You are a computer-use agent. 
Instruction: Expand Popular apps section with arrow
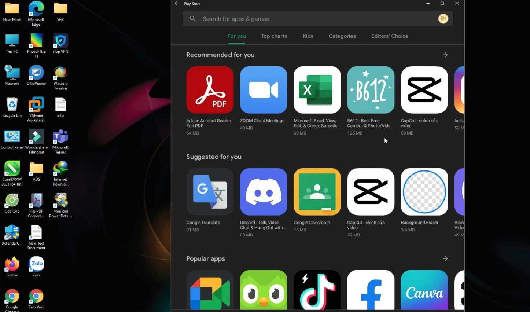pyautogui.click(x=445, y=258)
